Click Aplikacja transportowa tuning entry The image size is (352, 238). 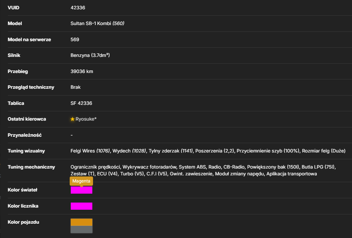point(292,174)
